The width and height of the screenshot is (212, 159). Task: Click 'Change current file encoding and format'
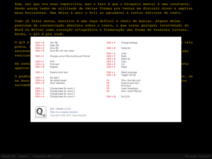click(x=70, y=56)
